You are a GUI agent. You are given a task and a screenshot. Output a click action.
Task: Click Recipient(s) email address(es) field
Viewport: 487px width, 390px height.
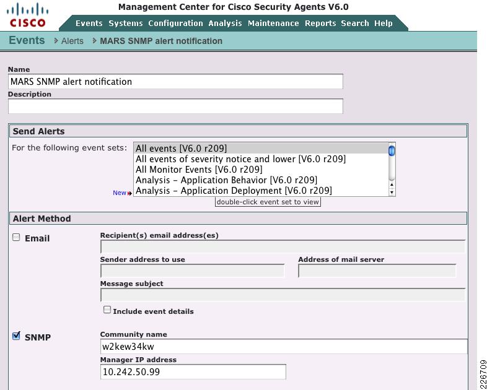[x=283, y=247]
